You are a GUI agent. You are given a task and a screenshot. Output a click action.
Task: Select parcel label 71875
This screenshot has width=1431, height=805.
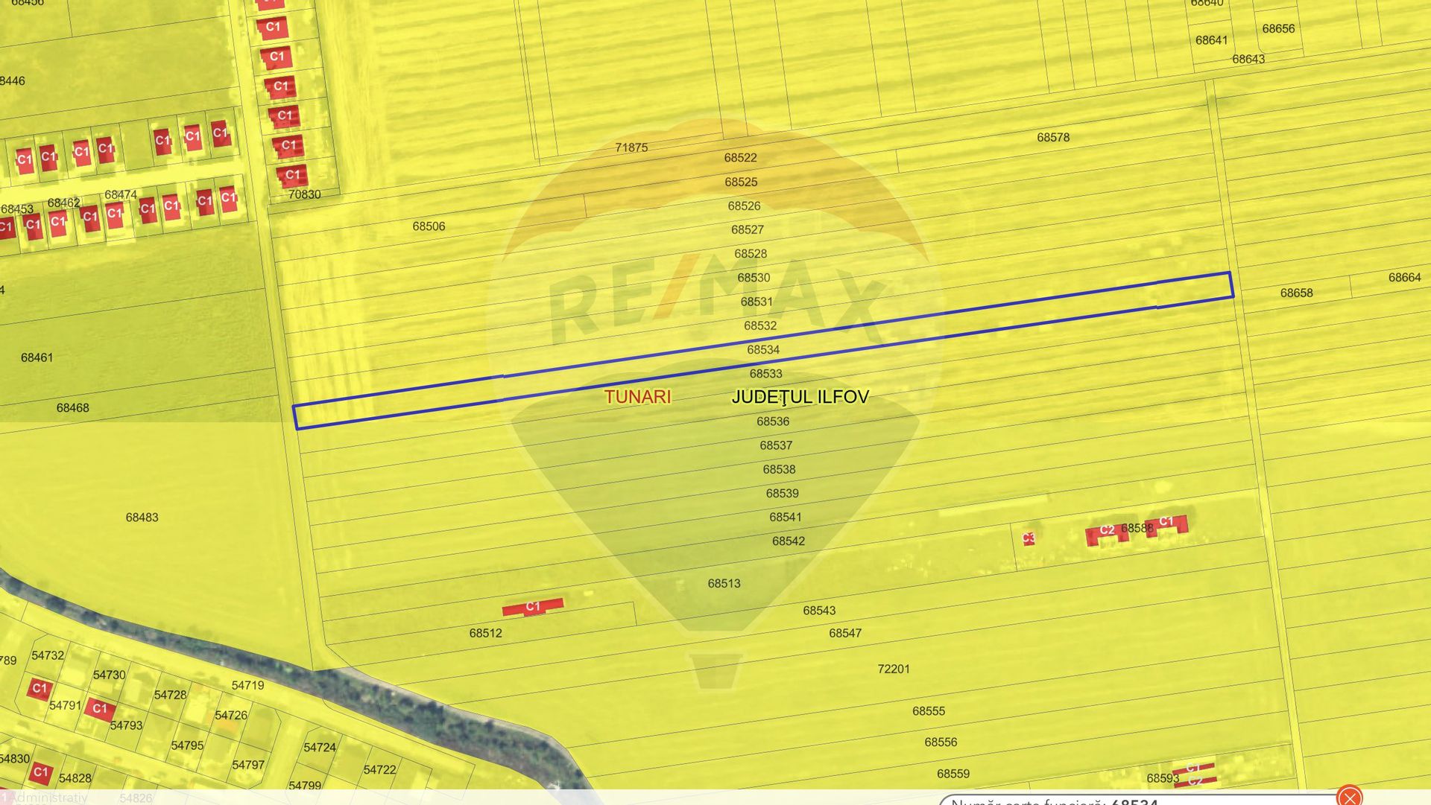click(x=631, y=147)
